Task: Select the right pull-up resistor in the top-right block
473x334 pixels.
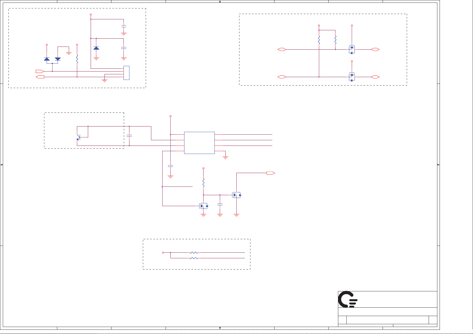Action: click(335, 40)
